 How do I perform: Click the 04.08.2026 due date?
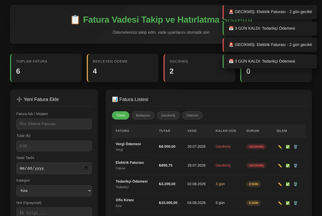(196, 203)
